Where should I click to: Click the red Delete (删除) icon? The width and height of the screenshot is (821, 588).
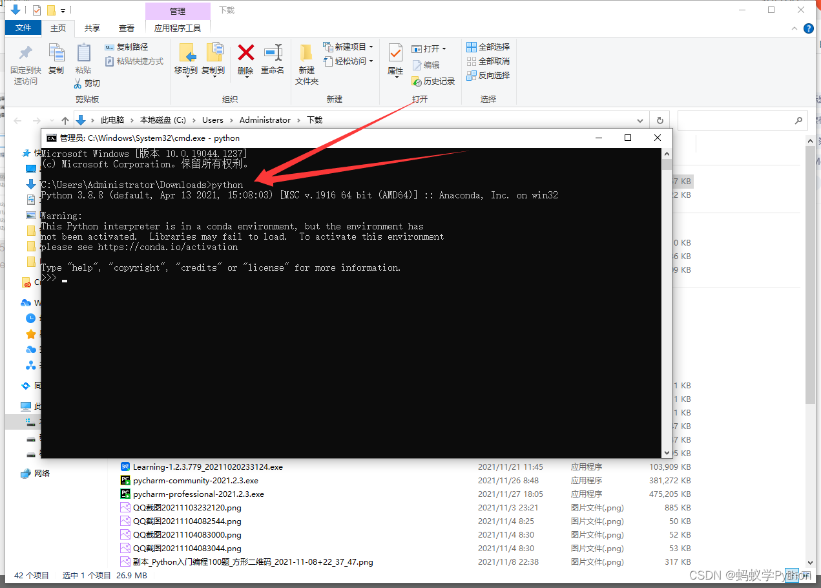click(245, 52)
